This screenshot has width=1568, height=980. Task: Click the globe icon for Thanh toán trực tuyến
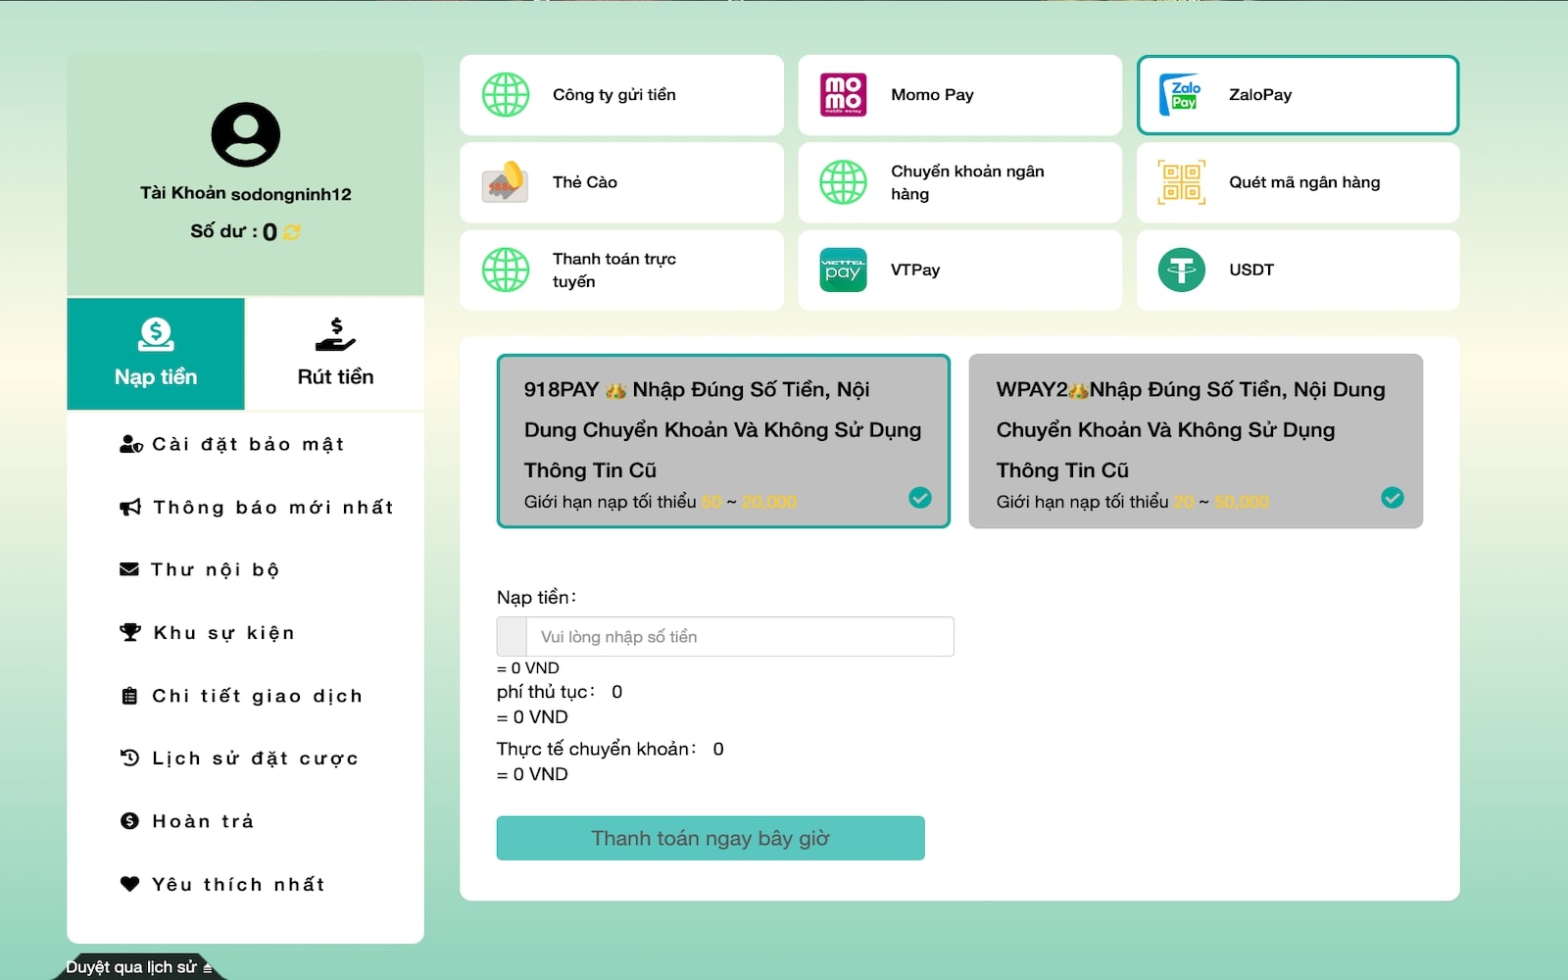(x=506, y=270)
